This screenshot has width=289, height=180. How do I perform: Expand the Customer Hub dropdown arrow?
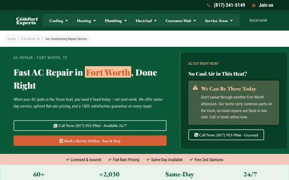click(x=195, y=21)
